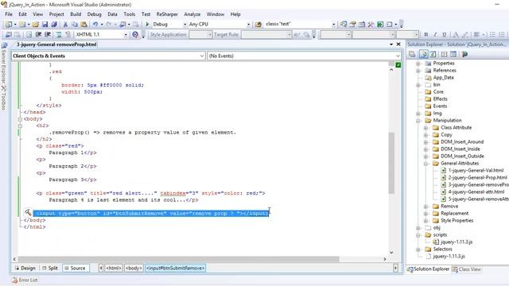
Task: Open the XHTML 1.1 schema dropdown
Action: click(x=126, y=34)
